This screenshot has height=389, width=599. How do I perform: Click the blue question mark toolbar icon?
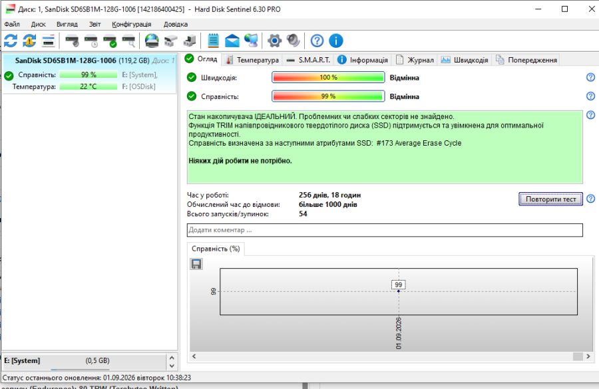point(317,41)
